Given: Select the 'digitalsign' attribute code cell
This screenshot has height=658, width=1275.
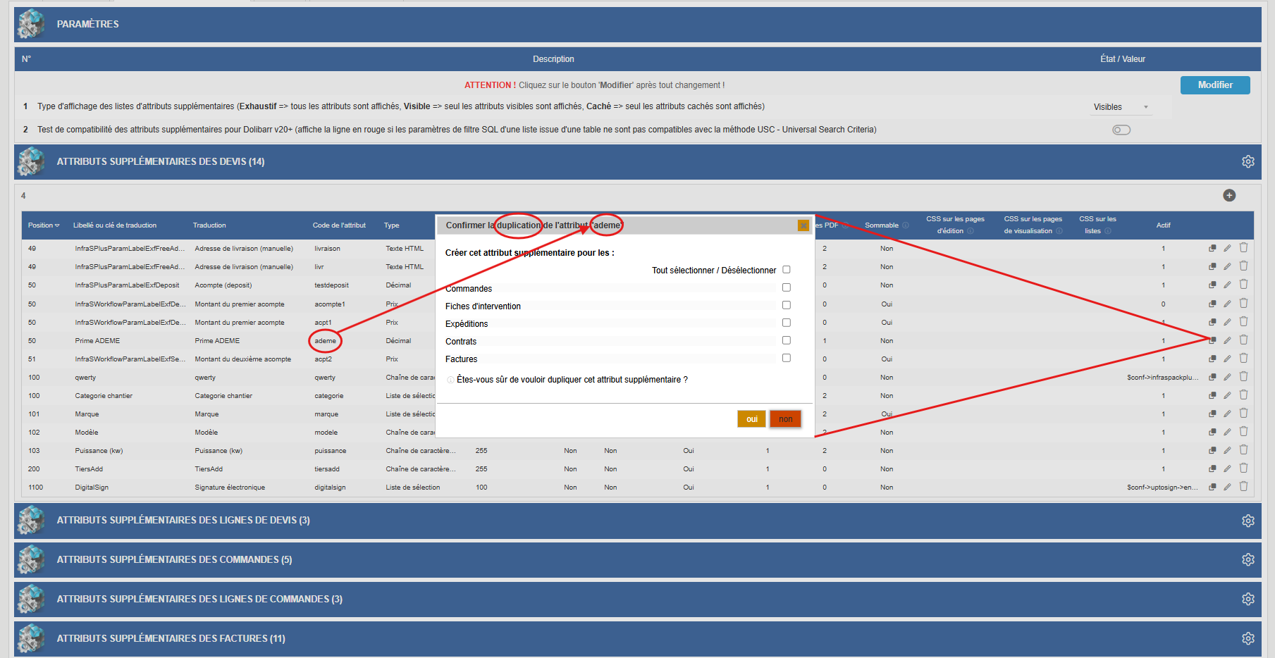Looking at the screenshot, I should point(330,488).
